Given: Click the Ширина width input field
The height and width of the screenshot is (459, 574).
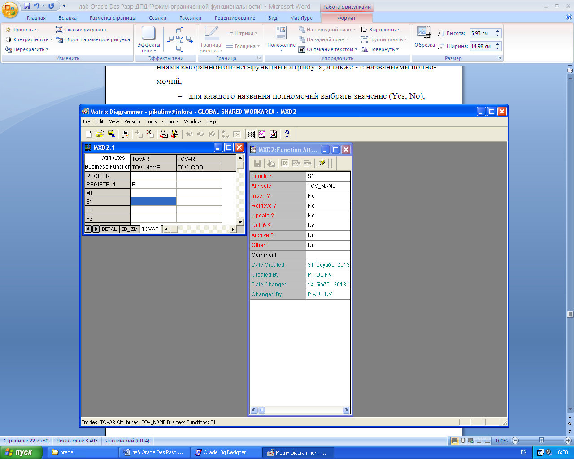Looking at the screenshot, I should pos(482,46).
